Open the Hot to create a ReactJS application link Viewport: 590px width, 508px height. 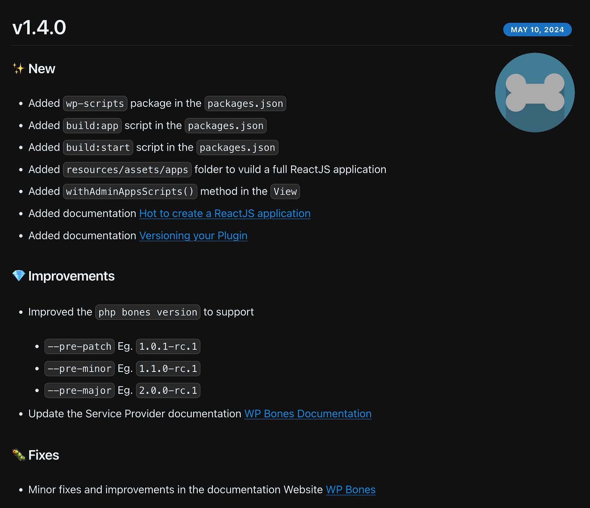224,213
